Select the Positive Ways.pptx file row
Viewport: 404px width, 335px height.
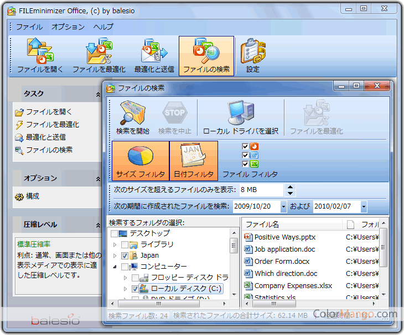pyautogui.click(x=285, y=237)
